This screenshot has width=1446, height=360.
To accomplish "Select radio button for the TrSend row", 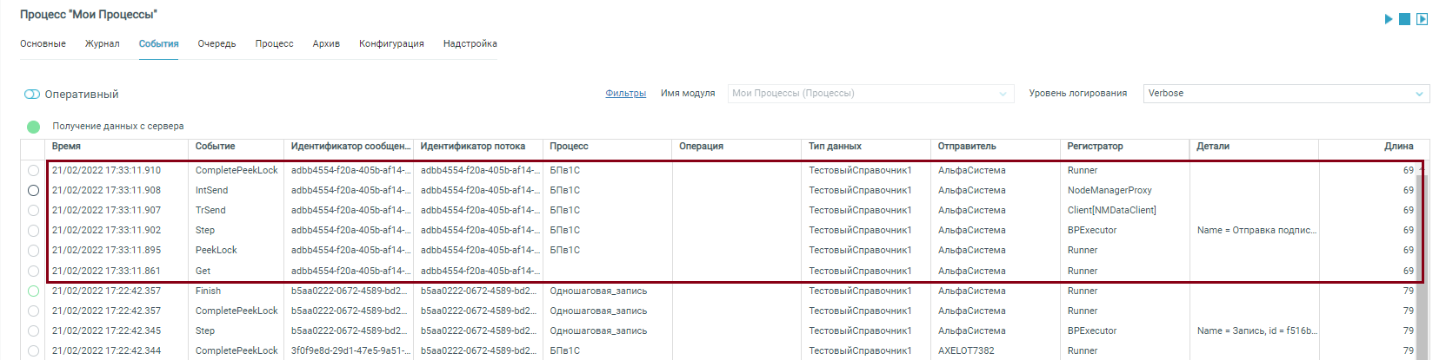I will tap(33, 210).
